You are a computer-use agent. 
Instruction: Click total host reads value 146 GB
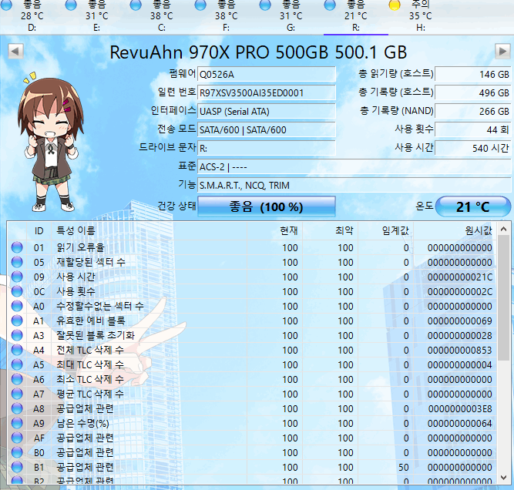pos(473,75)
